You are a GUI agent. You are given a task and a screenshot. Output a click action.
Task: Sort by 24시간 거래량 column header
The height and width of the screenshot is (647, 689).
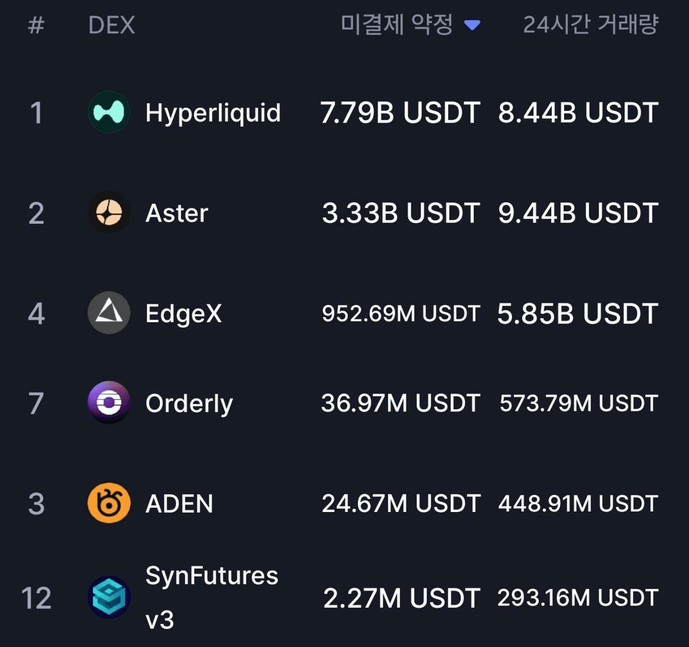point(590,25)
